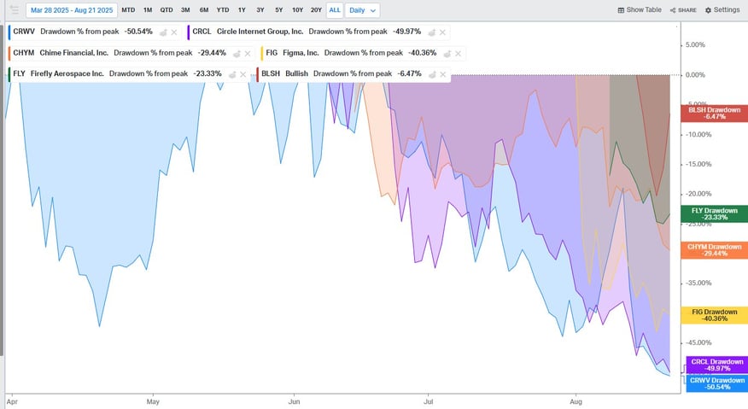
Task: Click the Share icon
Action: [683, 10]
